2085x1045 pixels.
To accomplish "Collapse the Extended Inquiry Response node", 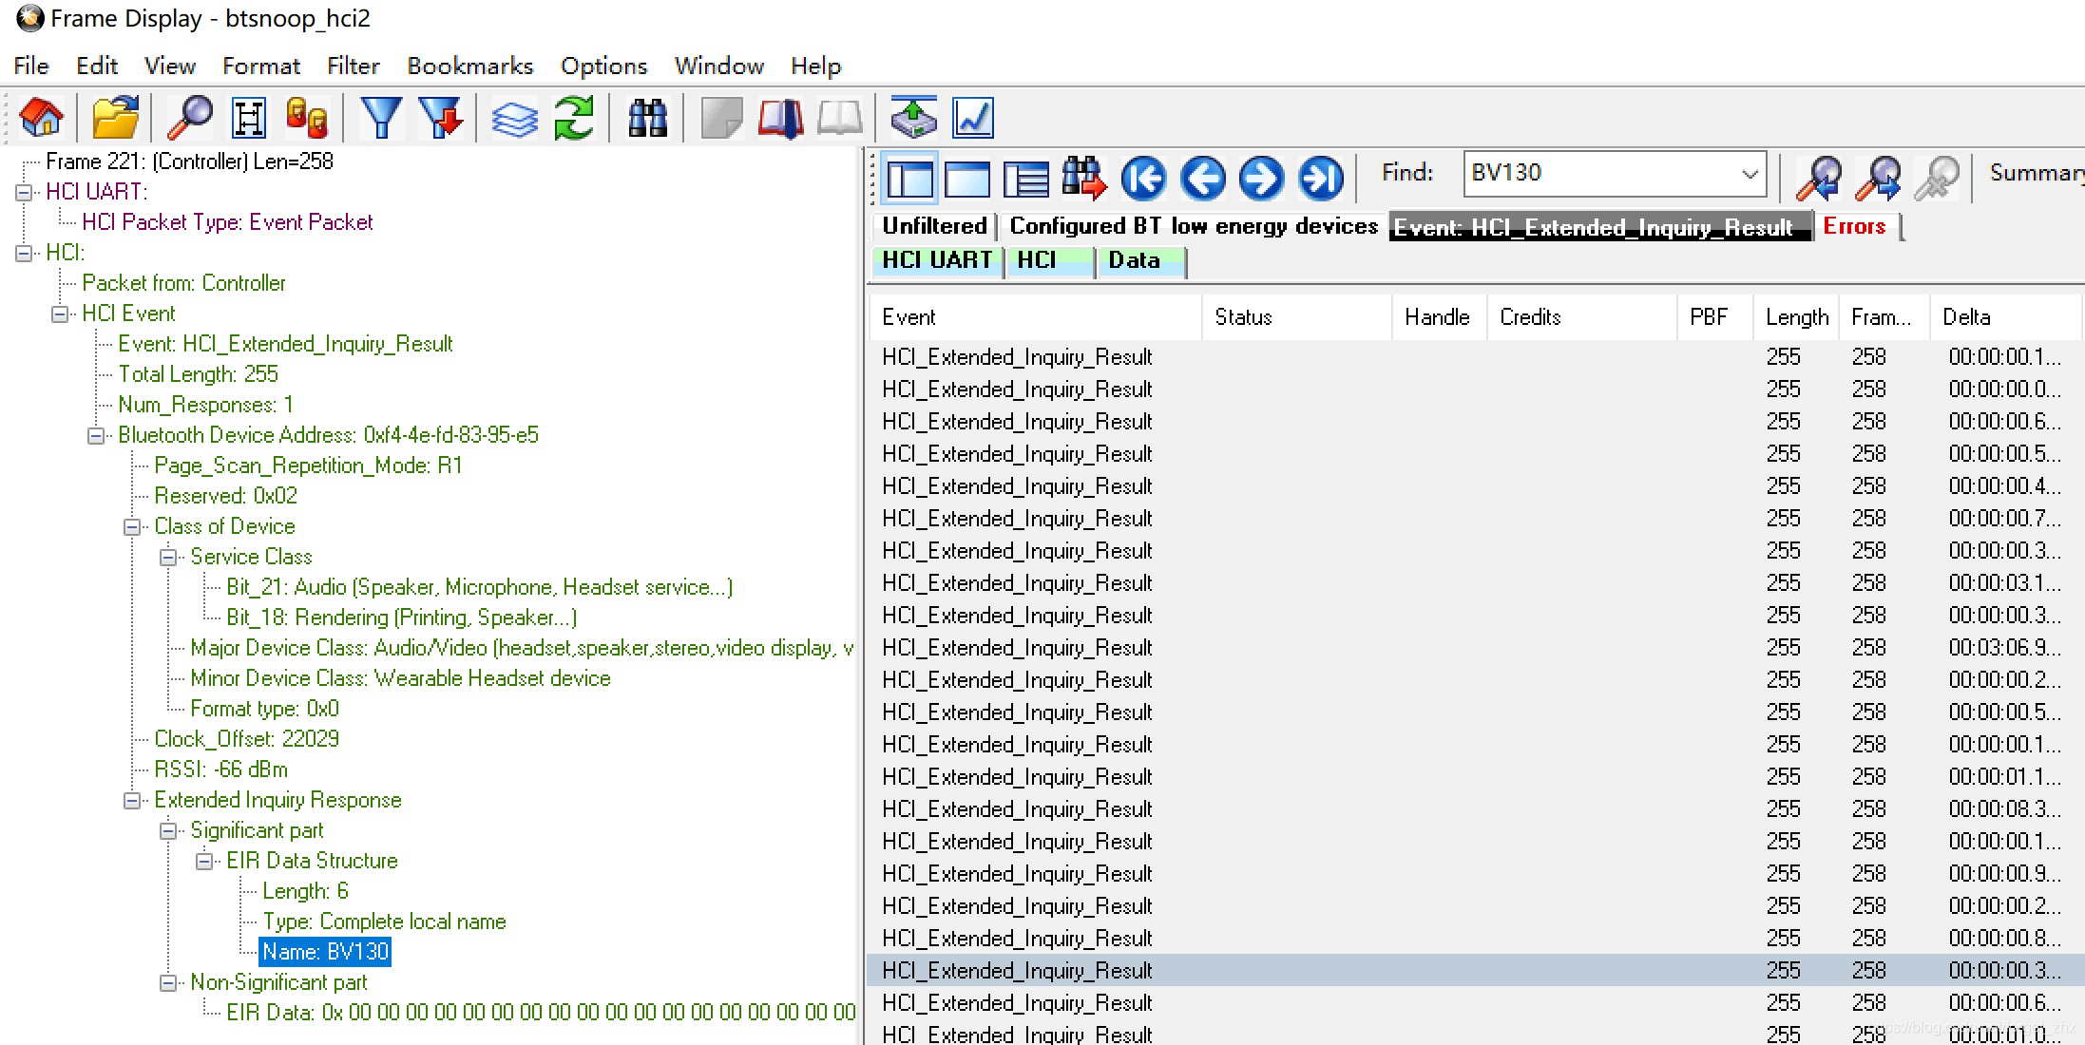I will tap(132, 800).
